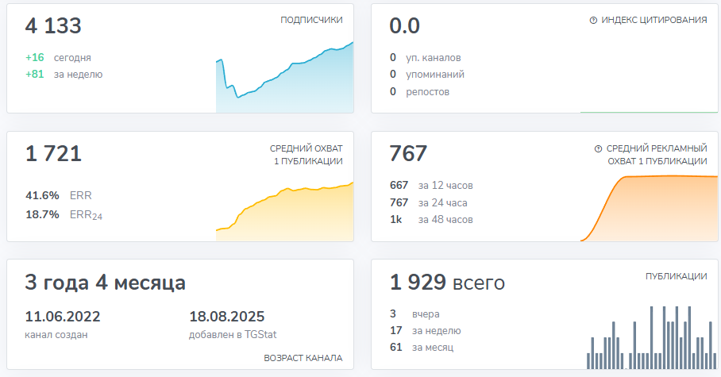Screen dimensions: 721x377
Task: Click the +16 сегодня subscriber change
Action: (x=58, y=58)
